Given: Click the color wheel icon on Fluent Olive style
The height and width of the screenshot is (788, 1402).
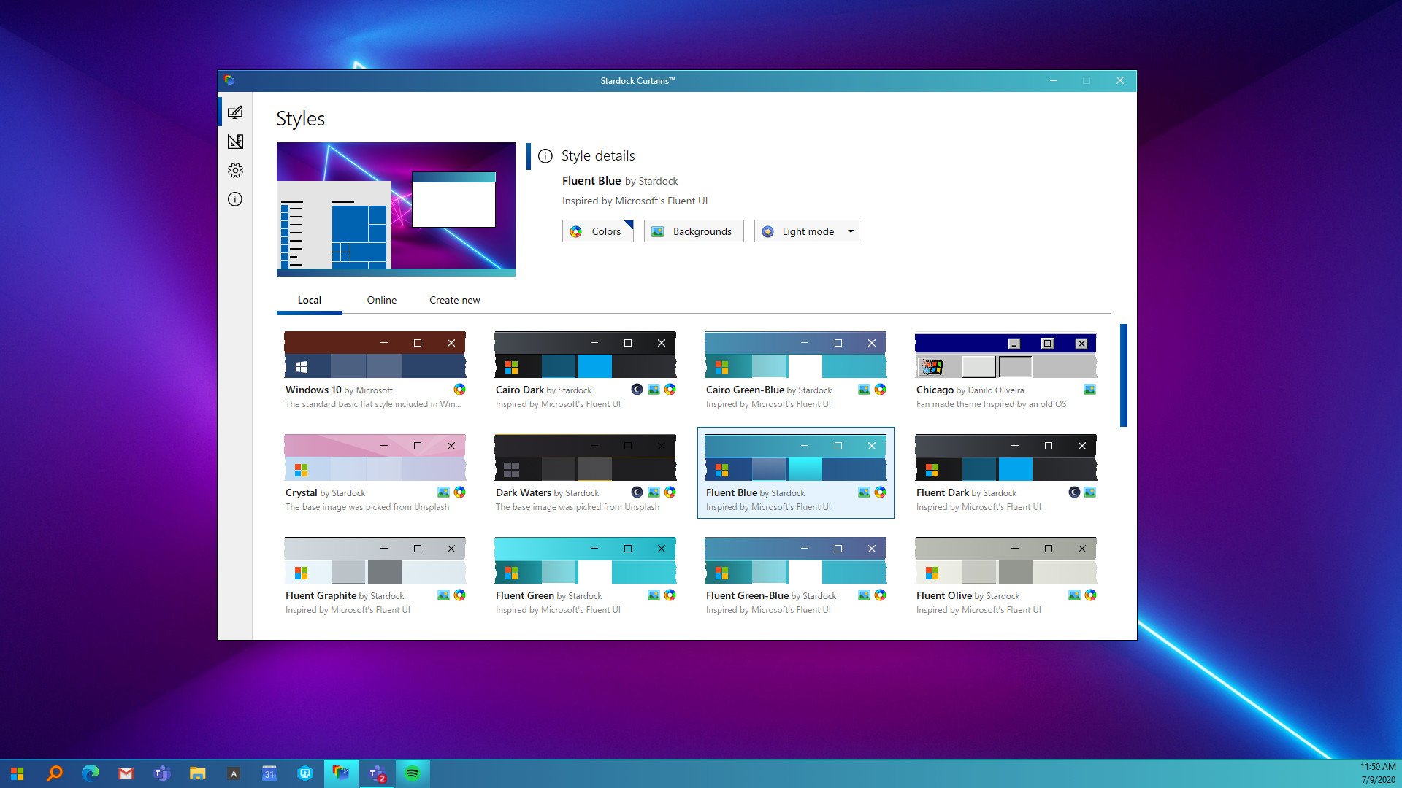Looking at the screenshot, I should coord(1090,595).
